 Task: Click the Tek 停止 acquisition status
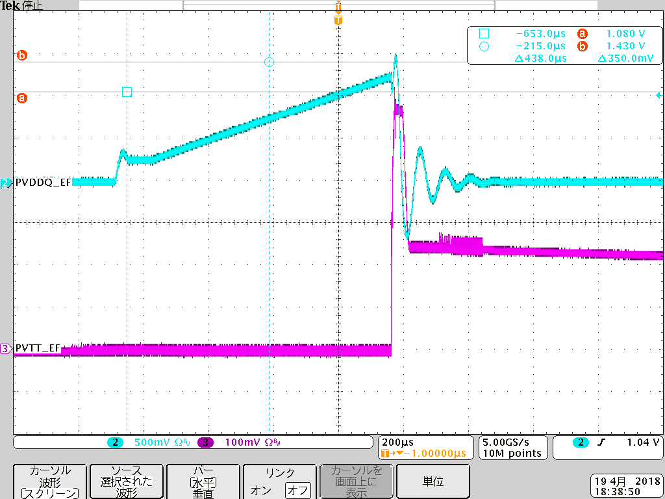point(21,5)
